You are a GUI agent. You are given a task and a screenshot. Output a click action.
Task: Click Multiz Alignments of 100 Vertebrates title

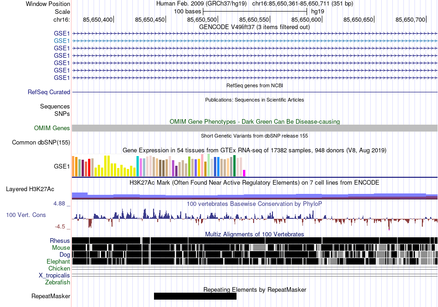point(255,235)
